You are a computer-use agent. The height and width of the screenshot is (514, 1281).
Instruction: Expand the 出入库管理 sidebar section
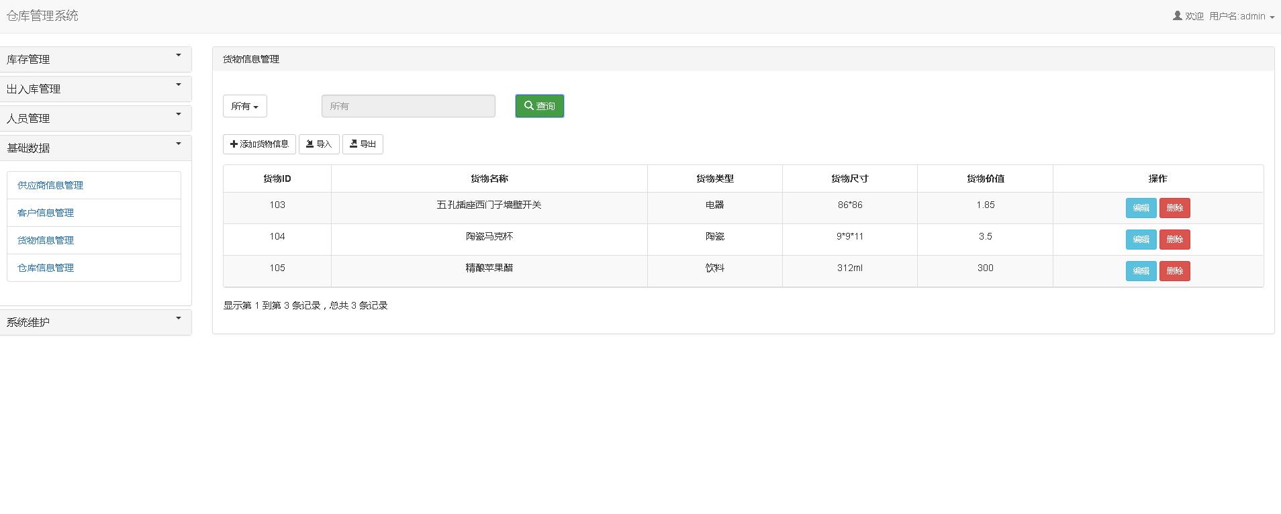[95, 89]
